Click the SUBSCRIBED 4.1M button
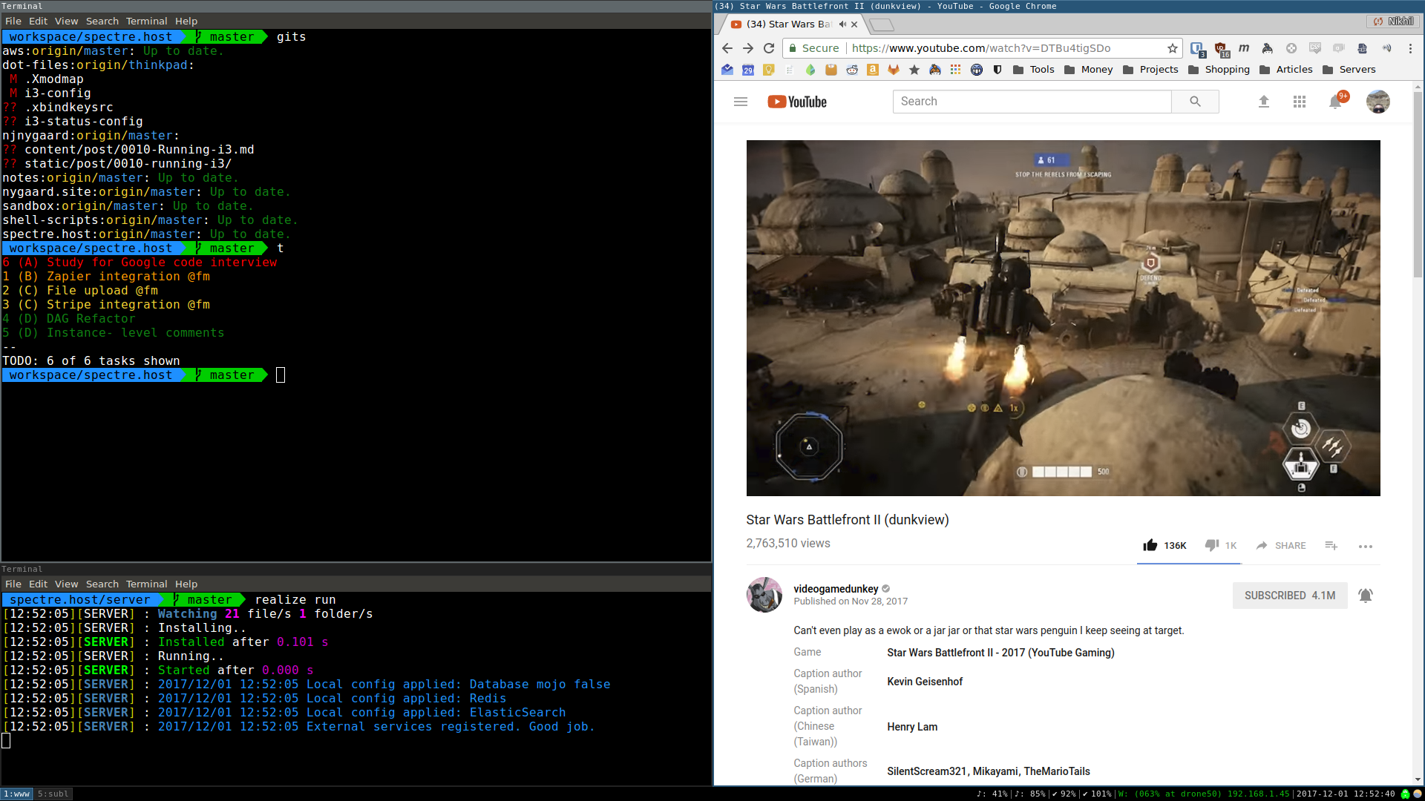The width and height of the screenshot is (1425, 801). [x=1289, y=596]
